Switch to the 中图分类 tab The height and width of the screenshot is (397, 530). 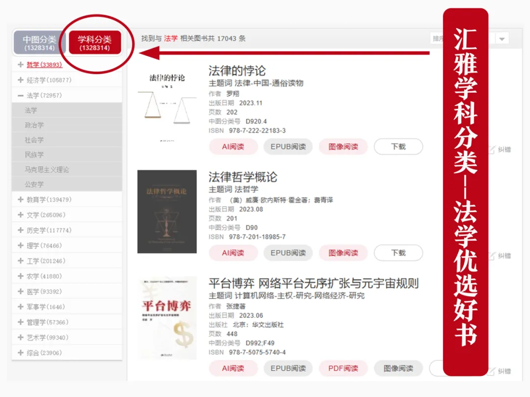[x=39, y=43]
